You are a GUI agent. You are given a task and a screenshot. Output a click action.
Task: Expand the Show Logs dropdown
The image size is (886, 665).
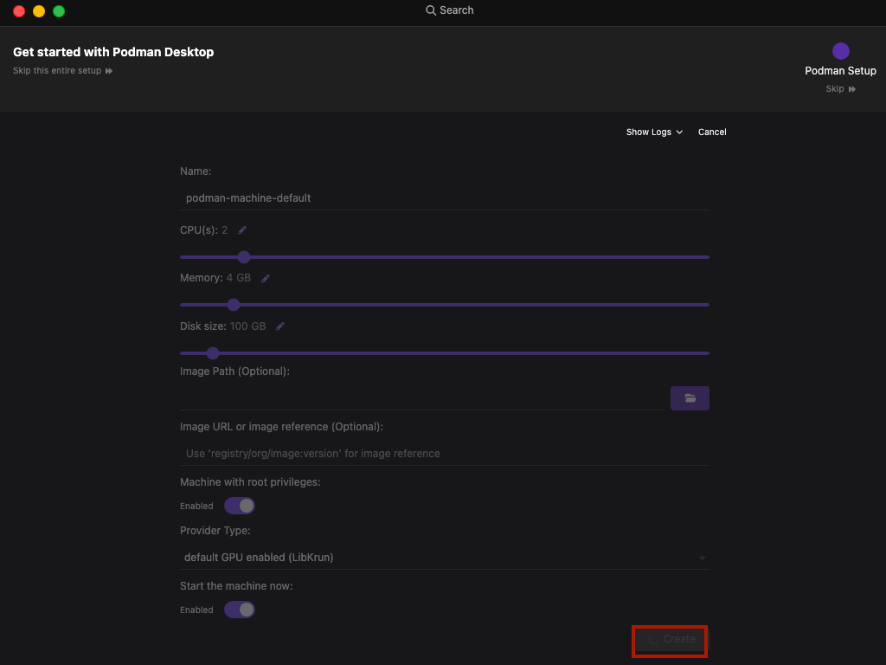coord(654,132)
